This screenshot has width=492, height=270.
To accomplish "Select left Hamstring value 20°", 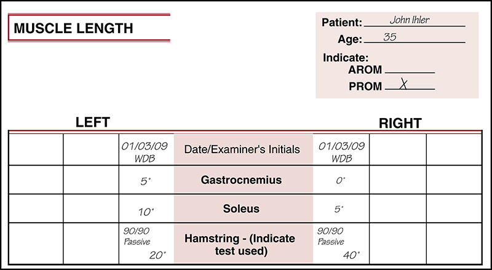I will (x=157, y=254).
